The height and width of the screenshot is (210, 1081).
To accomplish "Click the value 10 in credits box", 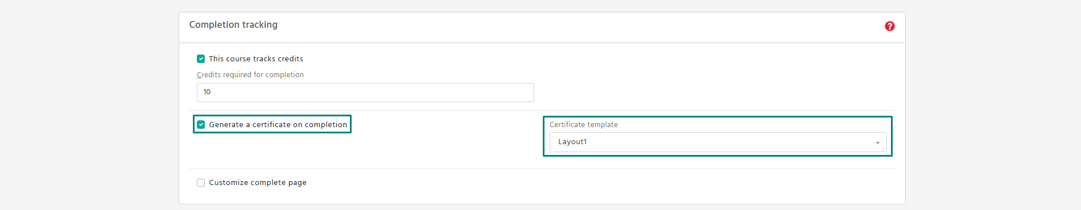I will point(207,92).
